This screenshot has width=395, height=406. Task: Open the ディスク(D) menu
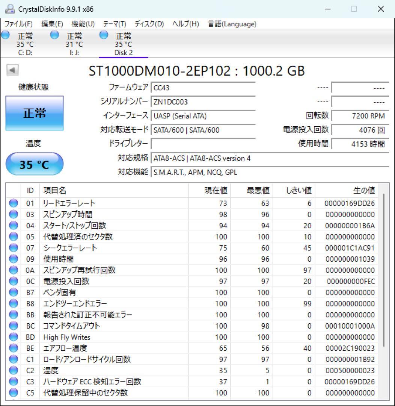(149, 24)
